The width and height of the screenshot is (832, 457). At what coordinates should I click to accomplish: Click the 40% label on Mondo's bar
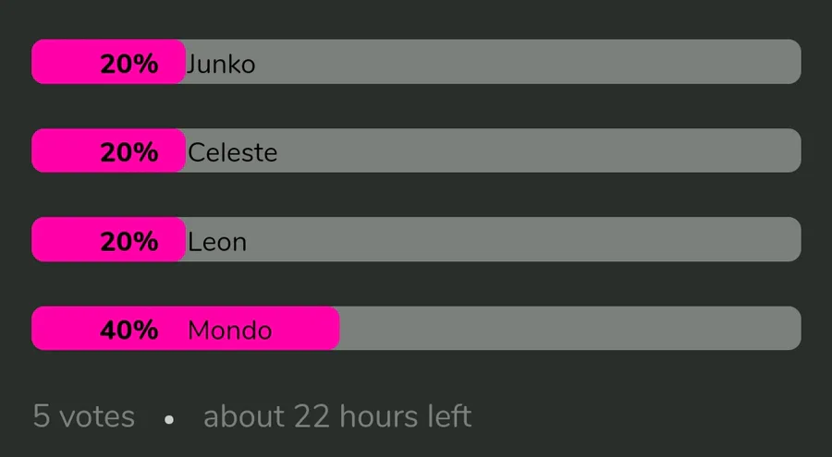129,331
